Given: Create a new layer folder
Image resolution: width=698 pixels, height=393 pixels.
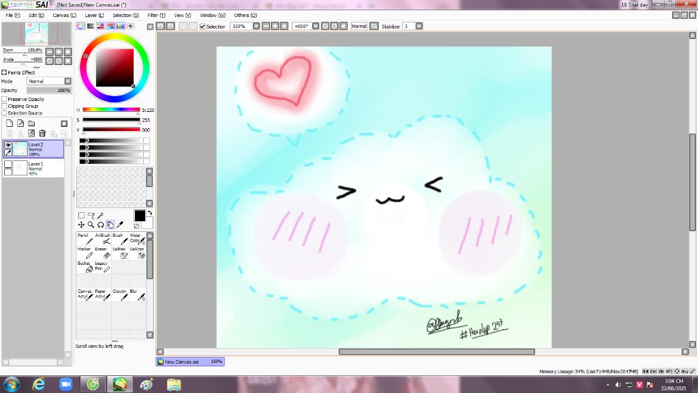Looking at the screenshot, I should (31, 123).
